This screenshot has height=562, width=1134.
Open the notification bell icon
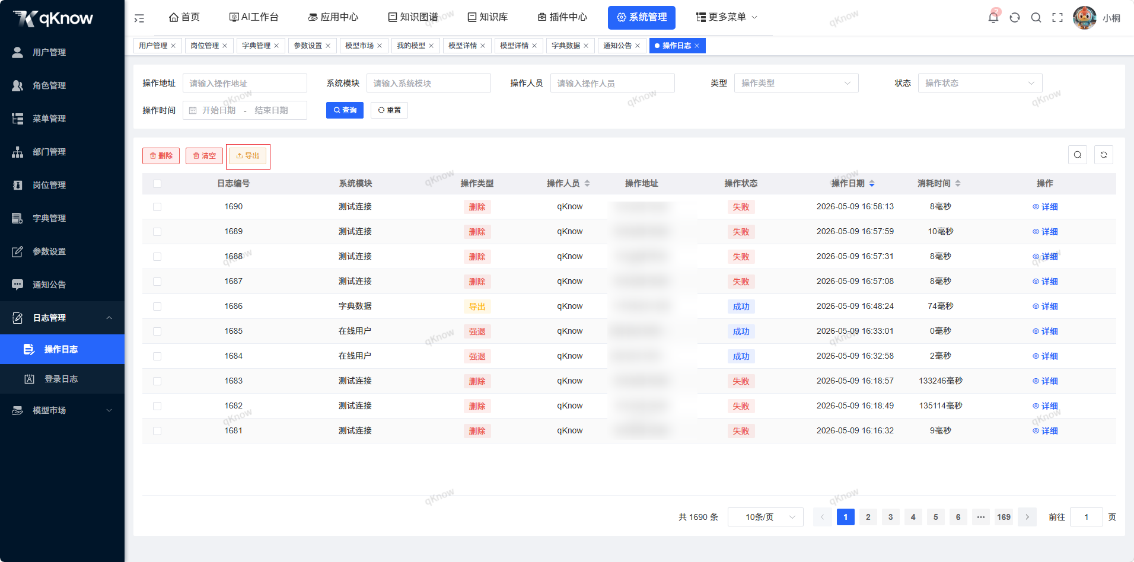click(993, 17)
